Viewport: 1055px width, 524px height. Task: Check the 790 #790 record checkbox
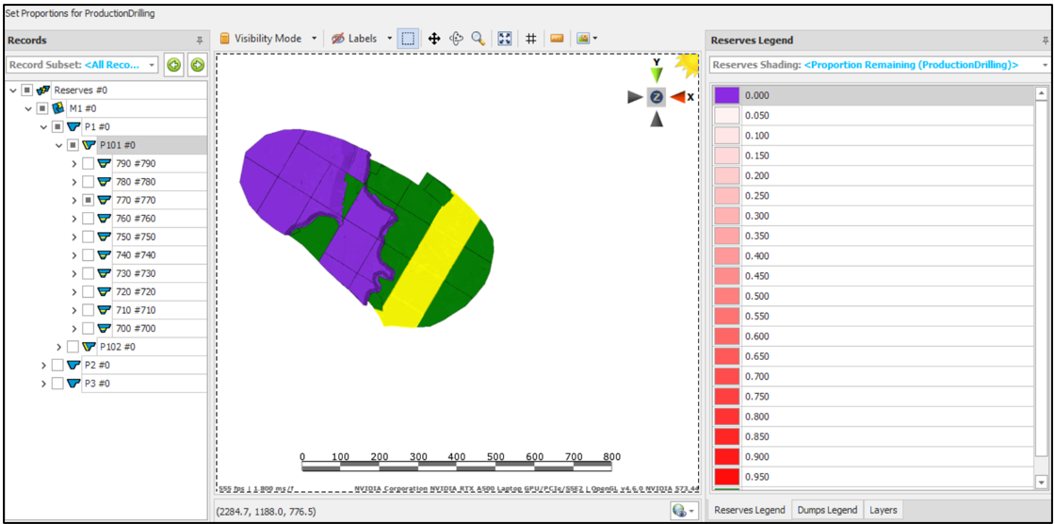click(89, 164)
